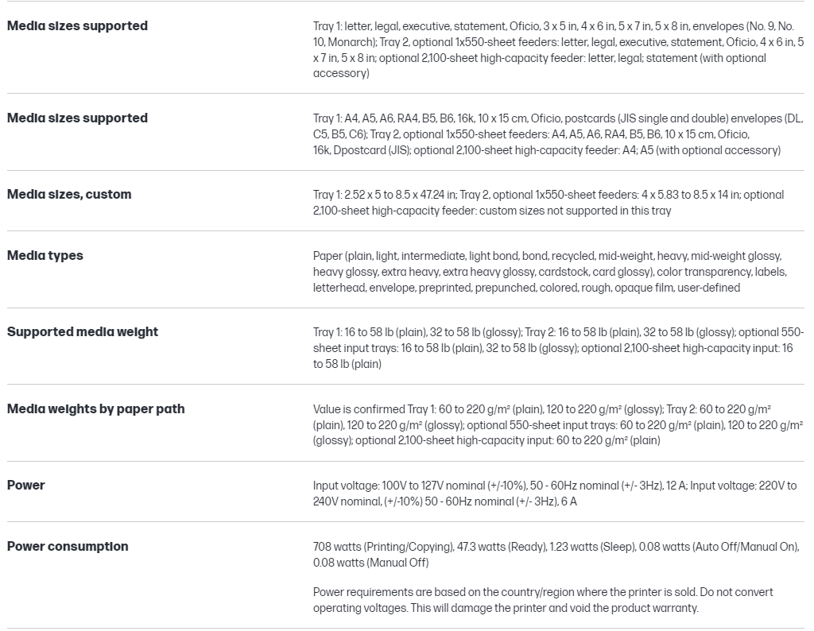Click the first 'Media sizes supported' heading (letter/legal row)
Viewport: 814px width, 631px height.
coord(77,26)
